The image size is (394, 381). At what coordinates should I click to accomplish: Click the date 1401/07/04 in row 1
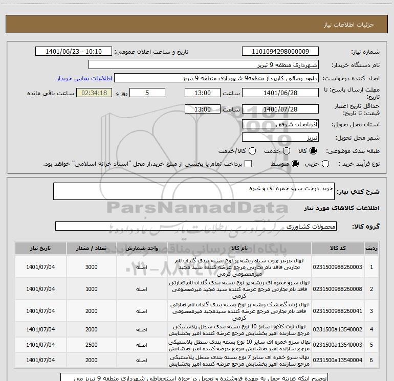coord(40,267)
